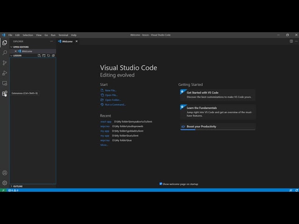Viewport: 299px width, 224px height.
Task: Minimize the VS Code window
Action: (x=278, y=35)
